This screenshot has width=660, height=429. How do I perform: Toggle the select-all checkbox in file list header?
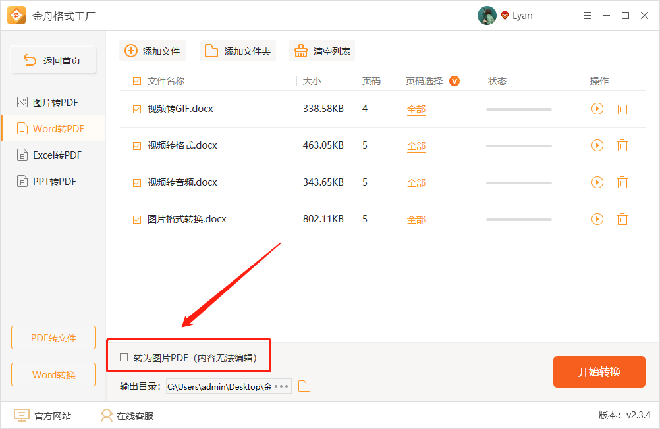(x=136, y=80)
